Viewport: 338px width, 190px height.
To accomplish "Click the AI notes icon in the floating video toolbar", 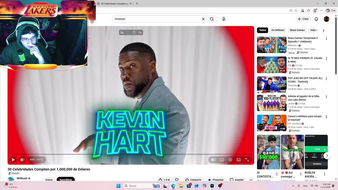I will coord(134,32).
